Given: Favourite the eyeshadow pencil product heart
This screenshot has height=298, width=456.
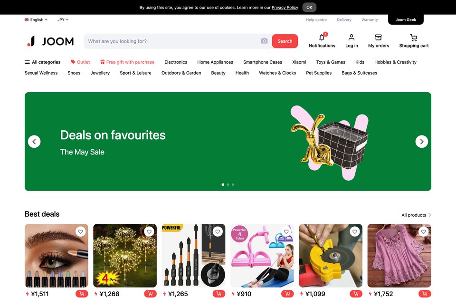Looking at the screenshot, I should [81, 231].
